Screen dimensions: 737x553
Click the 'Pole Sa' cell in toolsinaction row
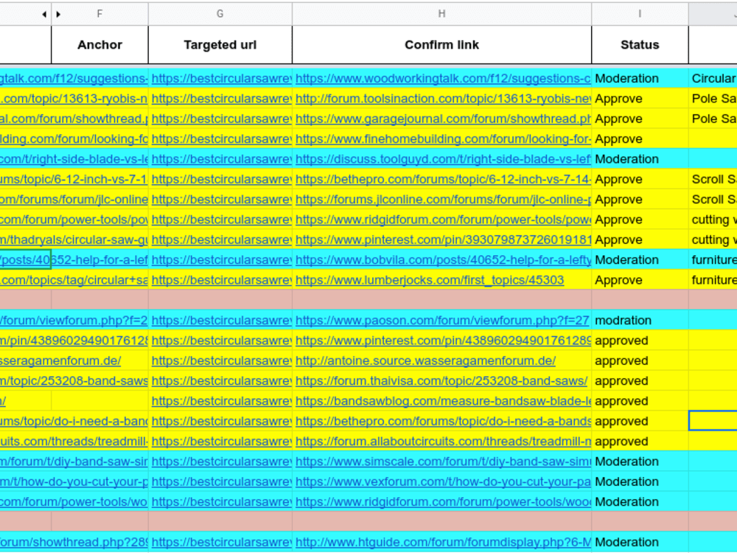(713, 99)
